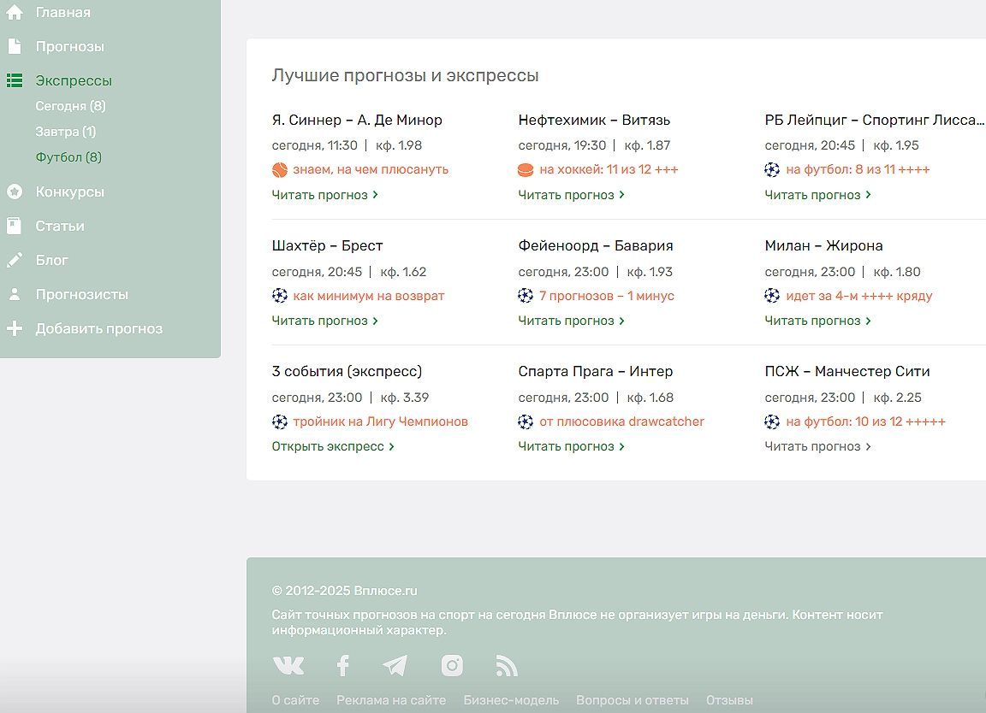Open the match title Милан – Жирона
Image resolution: width=986 pixels, height=713 pixels.
pos(823,245)
